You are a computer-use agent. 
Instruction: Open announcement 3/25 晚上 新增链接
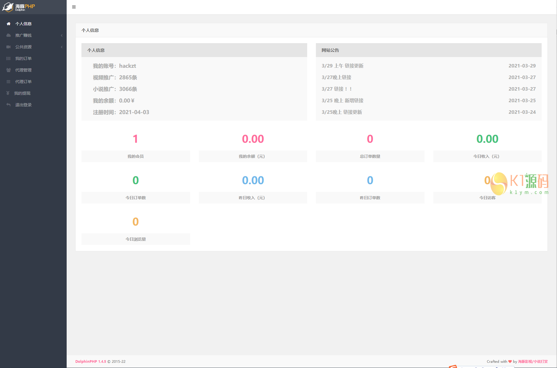(x=342, y=100)
